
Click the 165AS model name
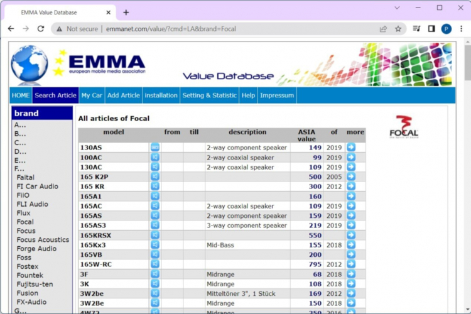point(90,216)
